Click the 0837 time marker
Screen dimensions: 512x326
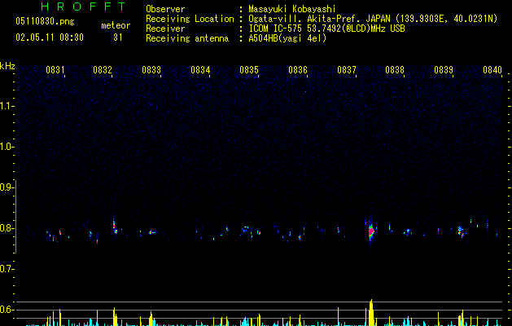347,69
